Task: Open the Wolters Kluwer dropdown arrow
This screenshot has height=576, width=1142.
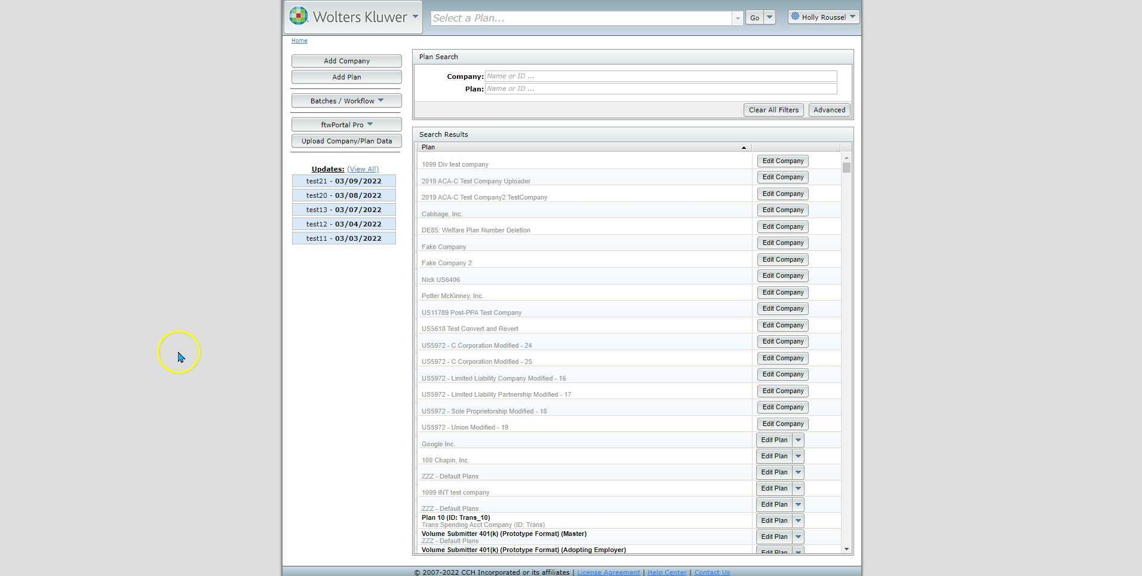Action: [x=415, y=17]
